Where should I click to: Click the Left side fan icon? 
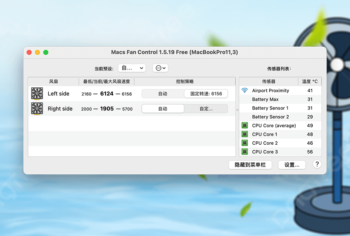(37, 93)
